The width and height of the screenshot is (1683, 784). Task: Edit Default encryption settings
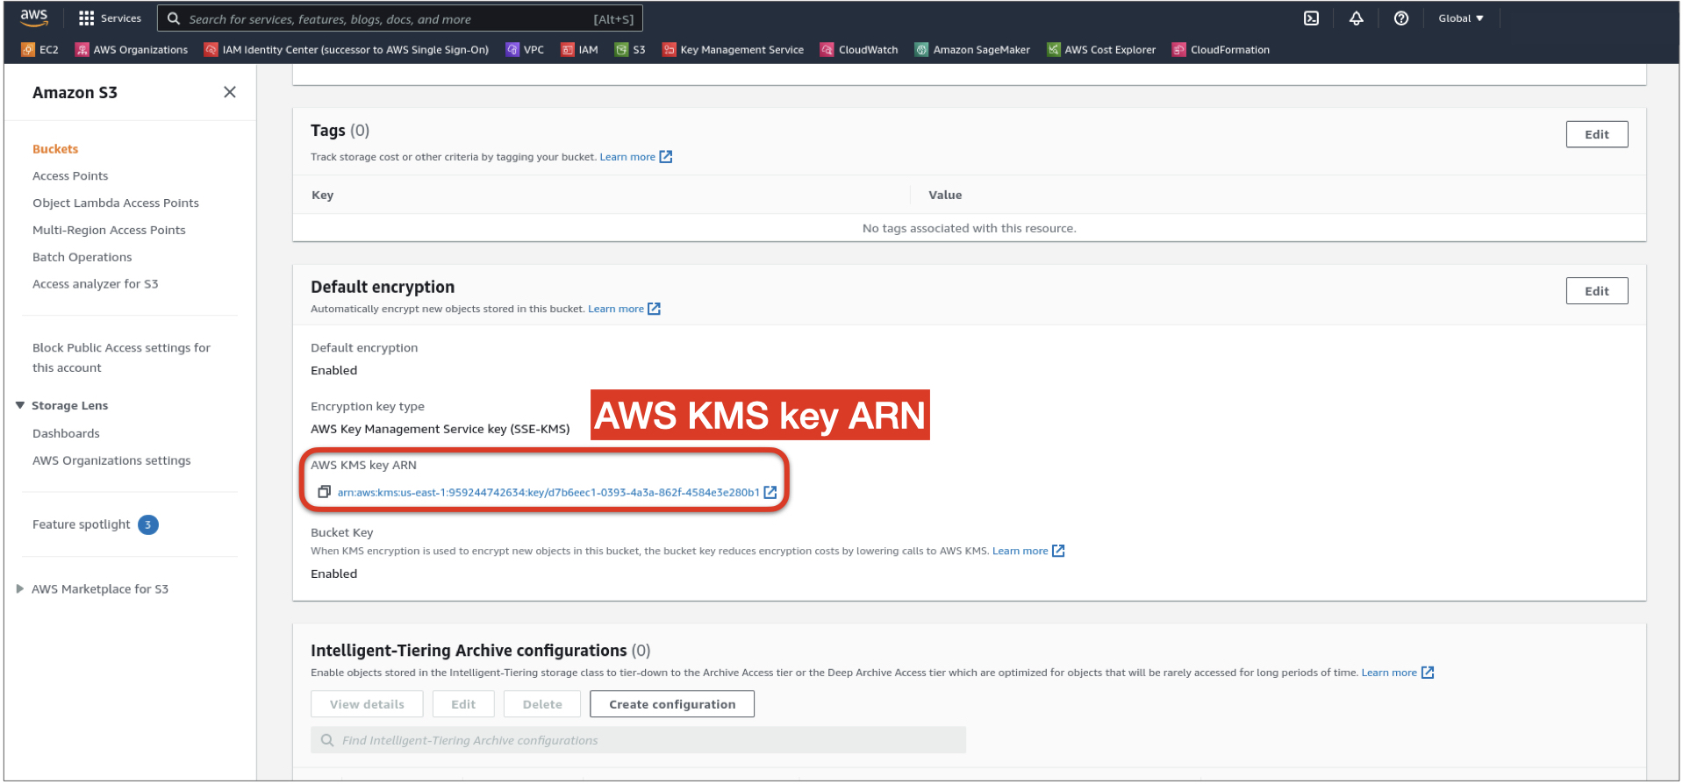[x=1596, y=291]
